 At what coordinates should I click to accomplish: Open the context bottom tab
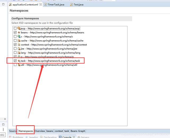(x=59, y=131)
